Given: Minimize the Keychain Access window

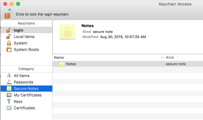Looking at the screenshot, I should (x=12, y=4).
